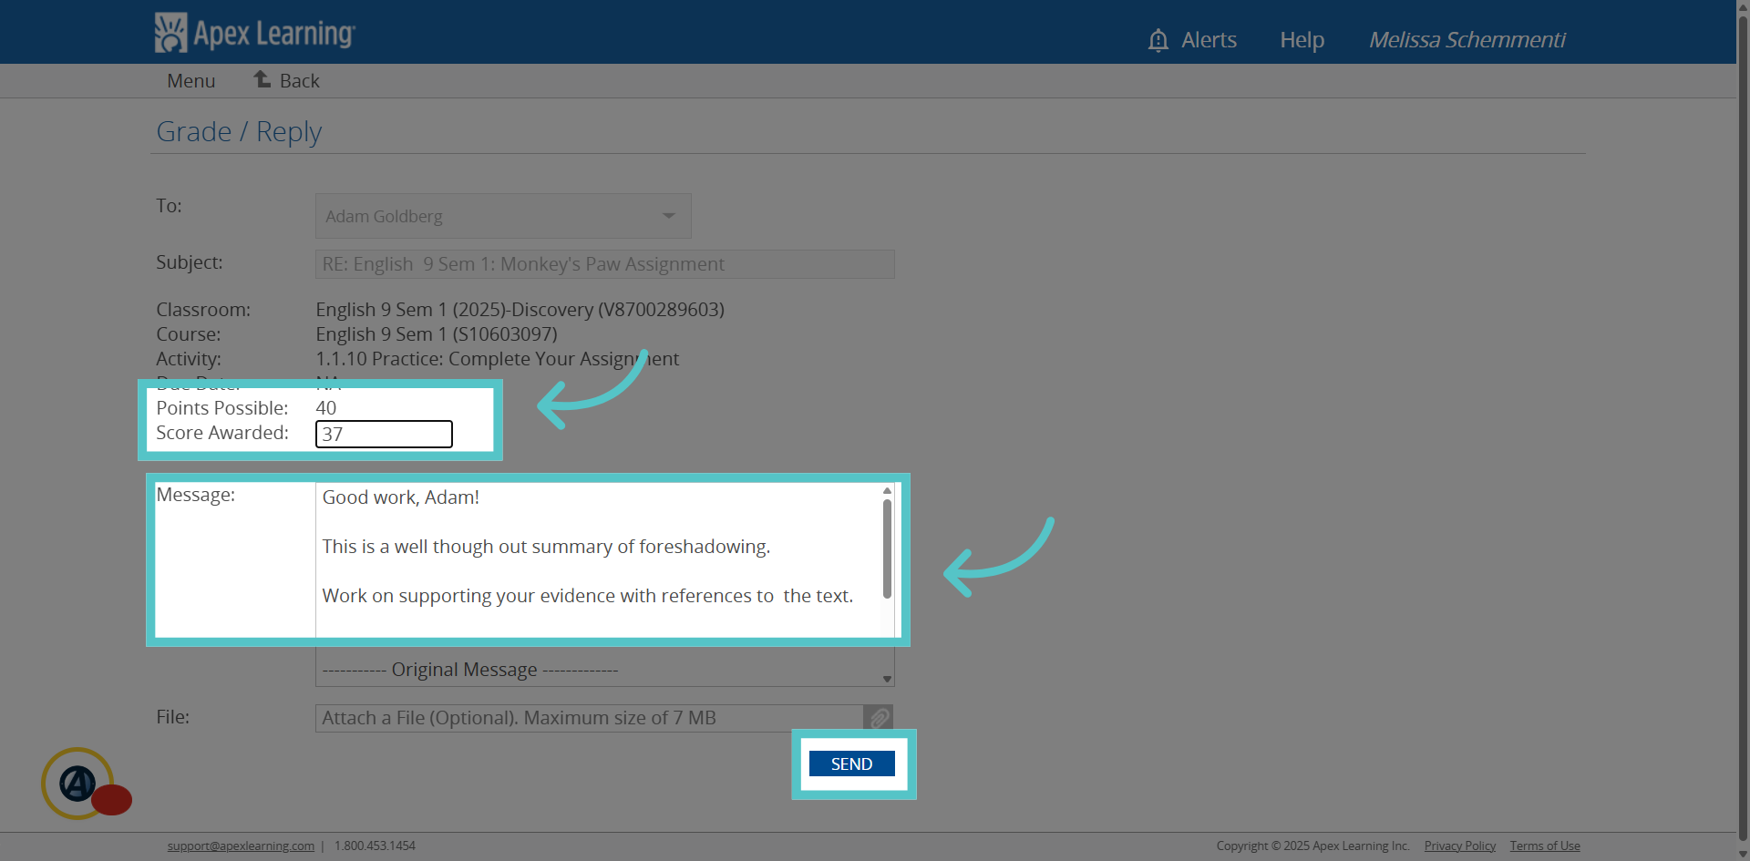Screen dimensions: 1750x861
Task: Click the message scrollbar up arrow
Action: click(x=887, y=491)
